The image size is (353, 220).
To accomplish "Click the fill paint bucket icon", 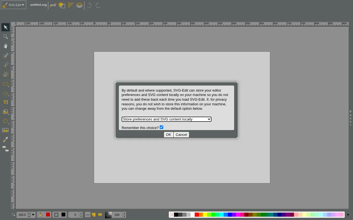I will [x=41, y=215].
